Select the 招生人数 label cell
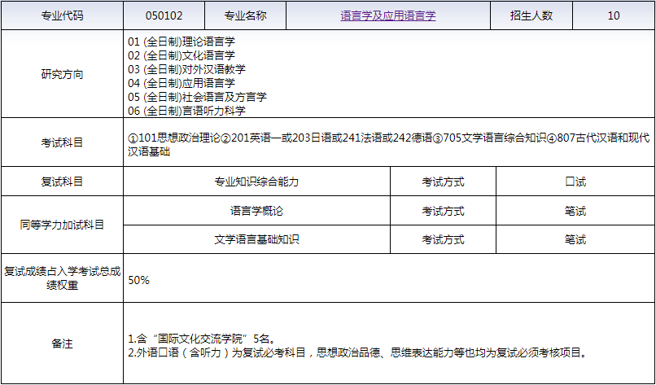The image size is (656, 385). pos(531,15)
